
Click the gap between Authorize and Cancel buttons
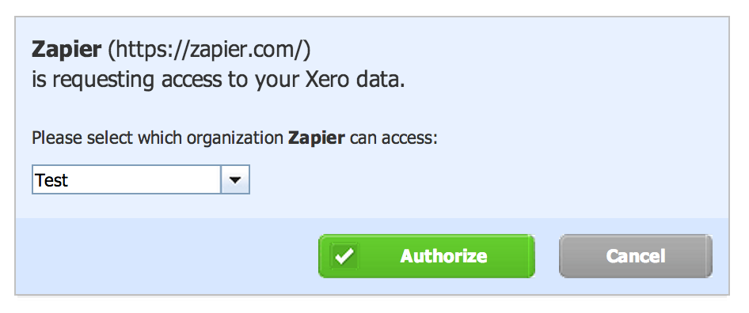[x=547, y=256]
